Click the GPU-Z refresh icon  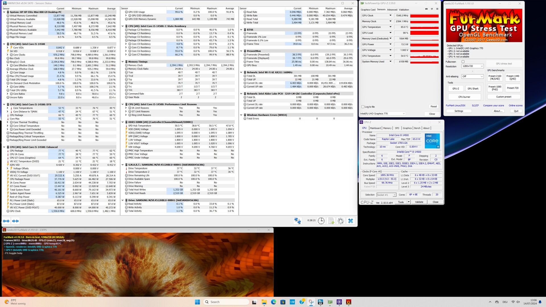432,9
